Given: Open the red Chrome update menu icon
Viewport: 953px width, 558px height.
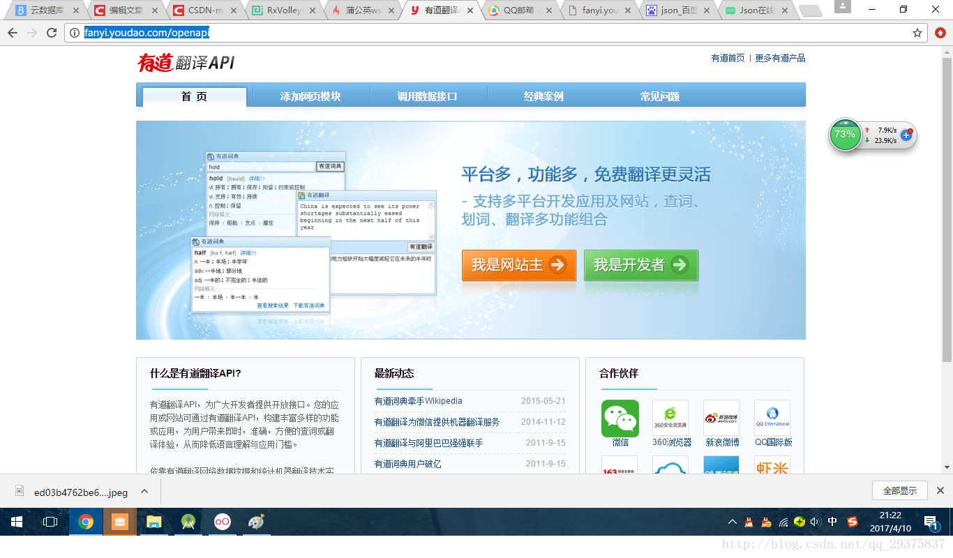Looking at the screenshot, I should coord(940,33).
